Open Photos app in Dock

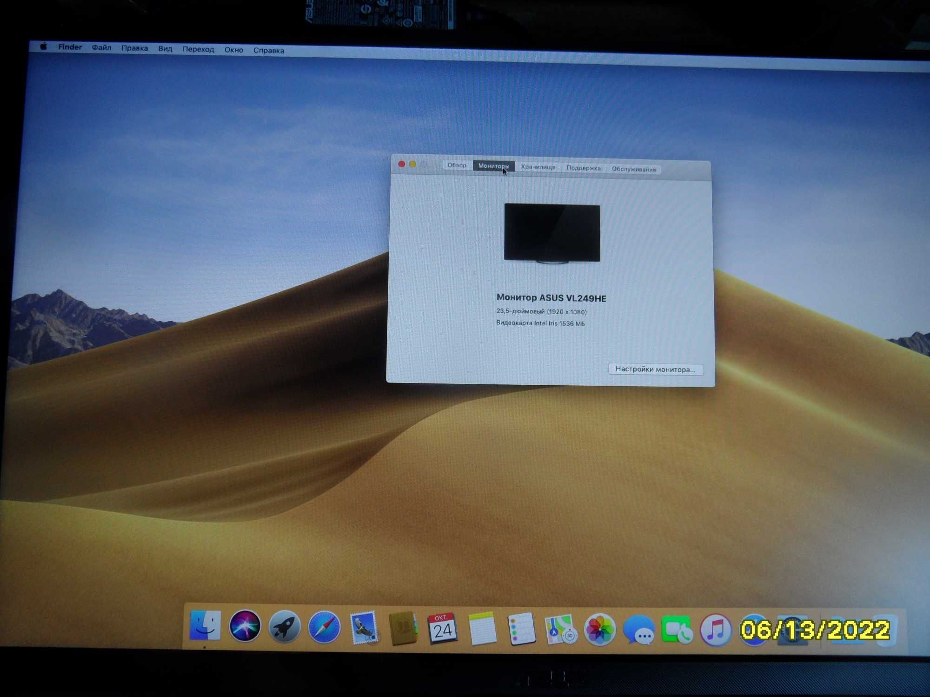coord(600,630)
